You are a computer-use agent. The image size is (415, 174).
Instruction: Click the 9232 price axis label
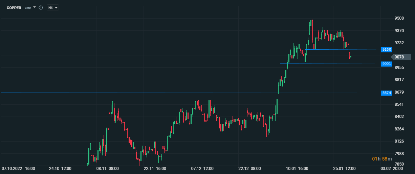pyautogui.click(x=399, y=43)
